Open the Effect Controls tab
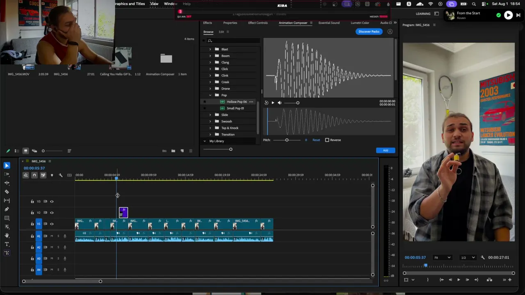The width and height of the screenshot is (525, 295). (x=258, y=23)
